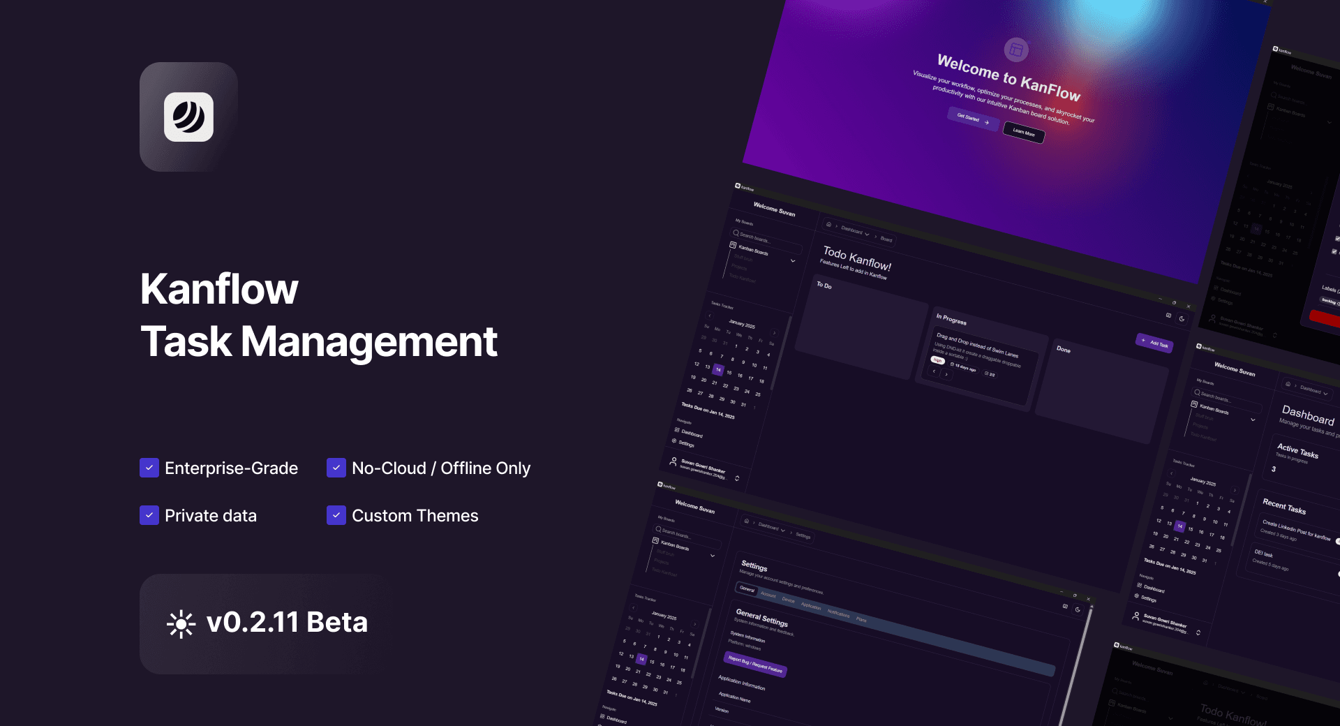Screen dimensions: 1340x726
Task: Click the Learn More button
Action: coord(1024,132)
